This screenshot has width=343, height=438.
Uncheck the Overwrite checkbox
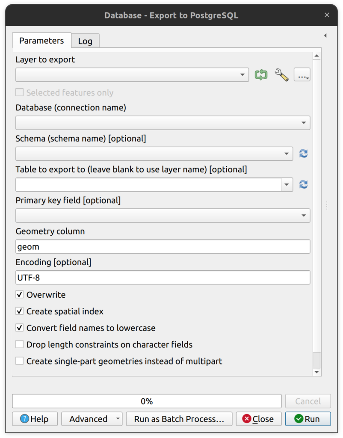[x=20, y=295]
